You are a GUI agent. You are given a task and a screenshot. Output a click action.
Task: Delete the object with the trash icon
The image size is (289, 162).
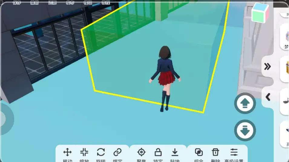[x=215, y=152]
